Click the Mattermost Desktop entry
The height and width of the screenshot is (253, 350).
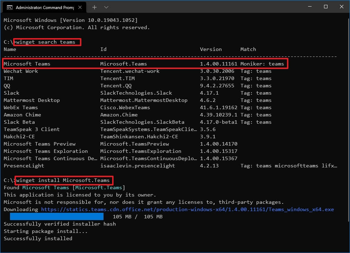tap(32, 100)
